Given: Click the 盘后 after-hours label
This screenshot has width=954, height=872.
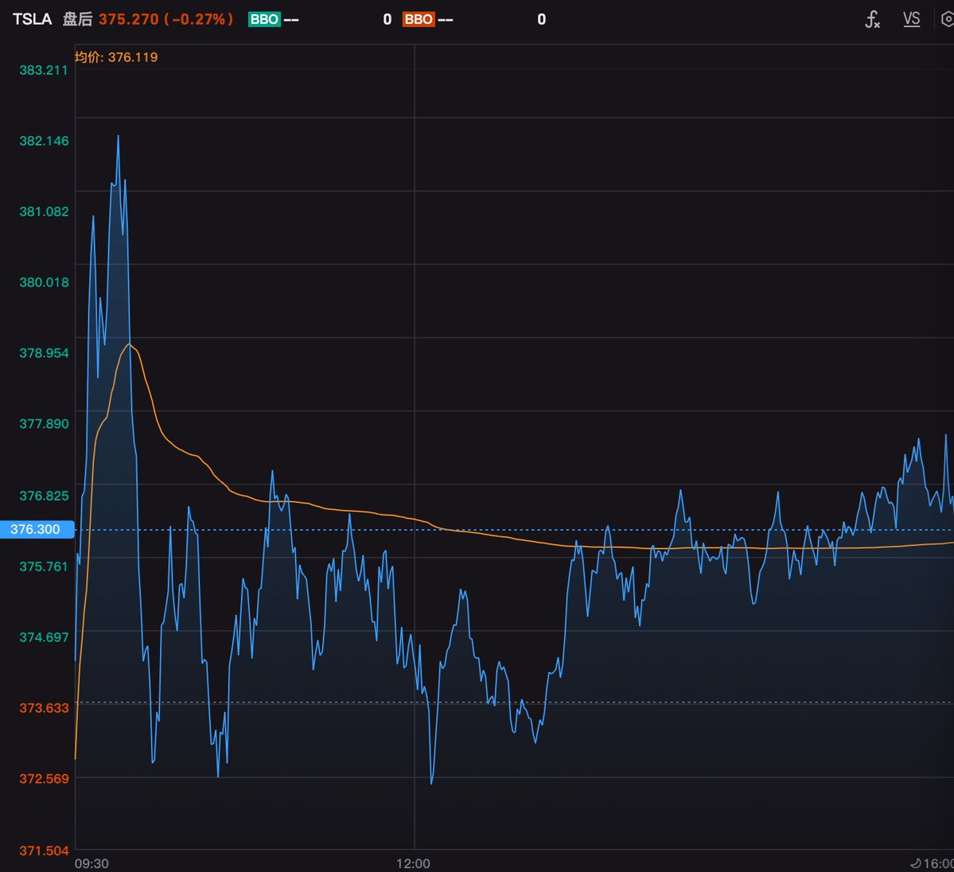Looking at the screenshot, I should pyautogui.click(x=77, y=19).
